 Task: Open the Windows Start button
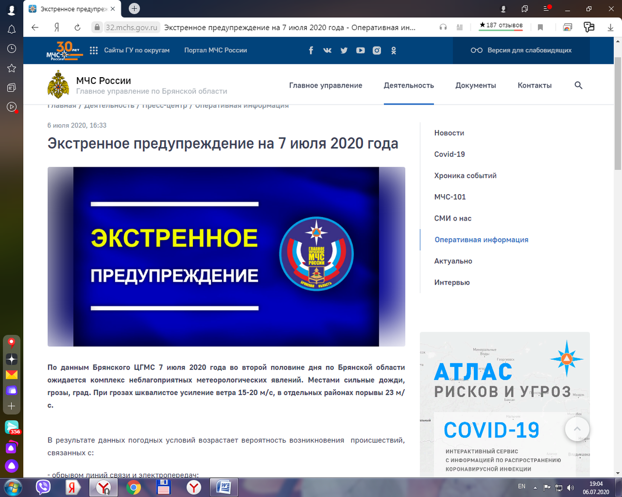12,487
